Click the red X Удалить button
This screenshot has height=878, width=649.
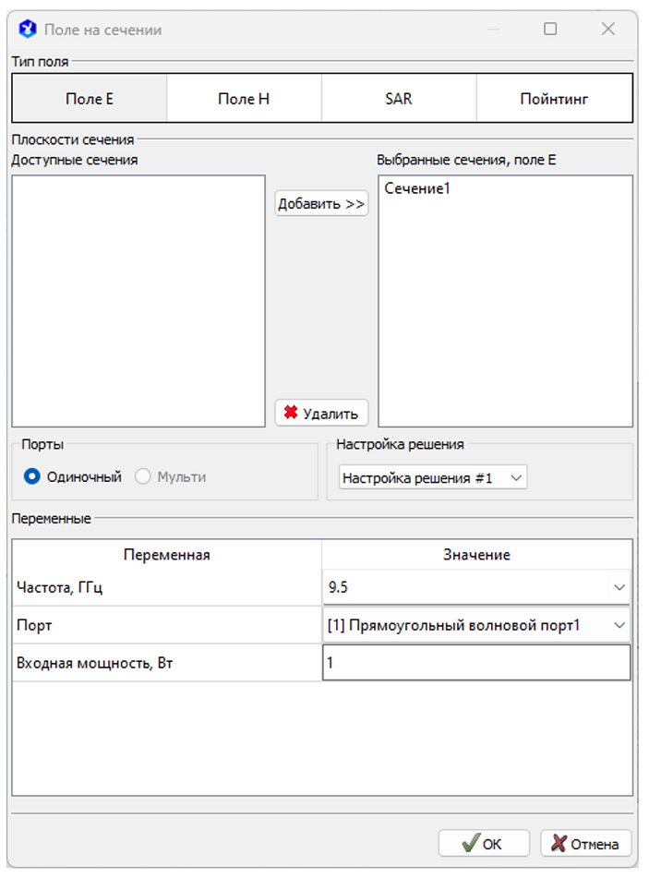(321, 414)
